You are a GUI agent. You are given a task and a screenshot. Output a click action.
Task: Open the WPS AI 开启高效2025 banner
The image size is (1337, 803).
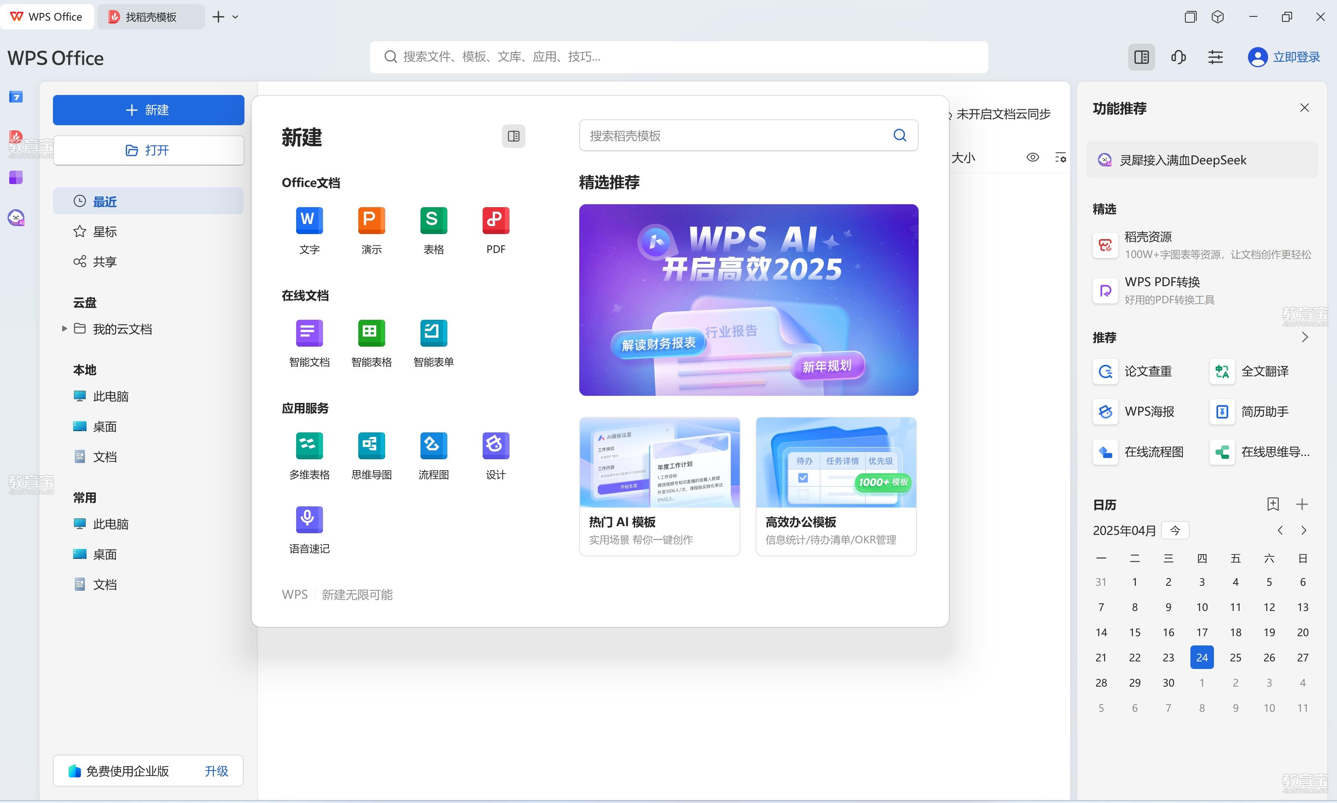749,300
